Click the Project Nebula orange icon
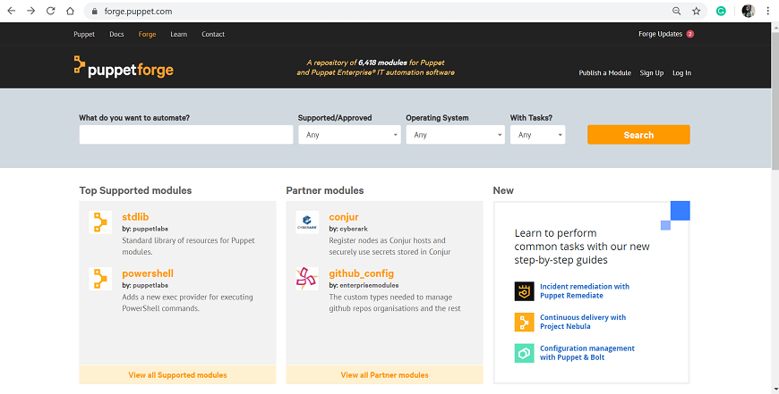Screen dimensions: 779x394 [x=524, y=323]
